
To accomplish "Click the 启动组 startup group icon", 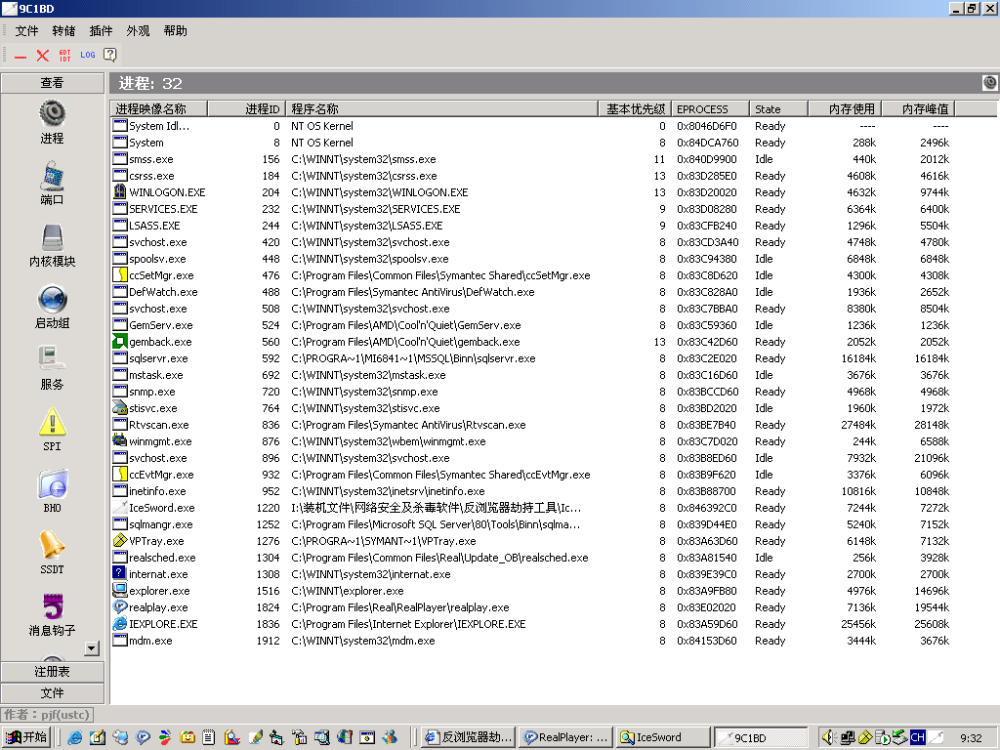I will pos(52,300).
